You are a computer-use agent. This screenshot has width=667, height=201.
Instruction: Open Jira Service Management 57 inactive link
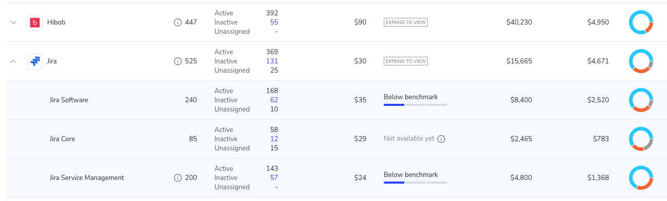pyautogui.click(x=274, y=178)
